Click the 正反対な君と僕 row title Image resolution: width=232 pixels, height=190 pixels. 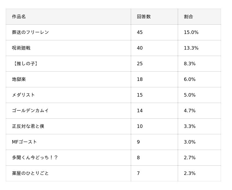coord(28,126)
